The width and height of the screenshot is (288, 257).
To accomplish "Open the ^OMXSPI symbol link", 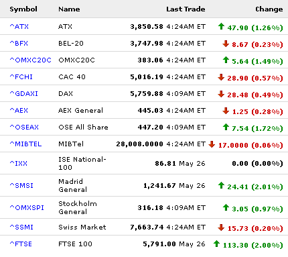I will tap(27, 207).
